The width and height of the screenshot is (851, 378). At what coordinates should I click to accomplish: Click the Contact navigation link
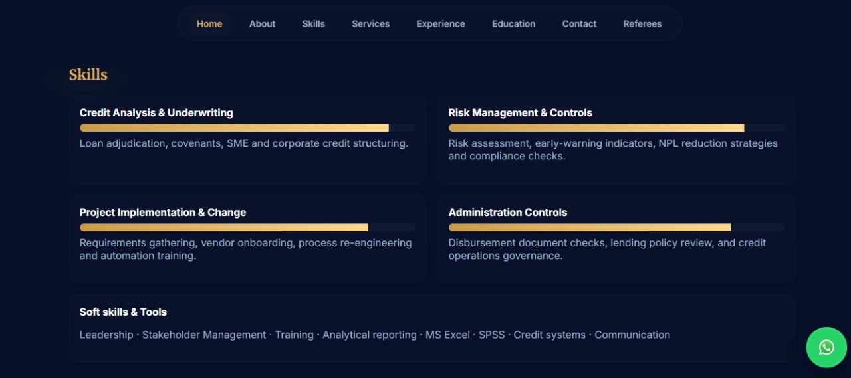[x=579, y=23]
